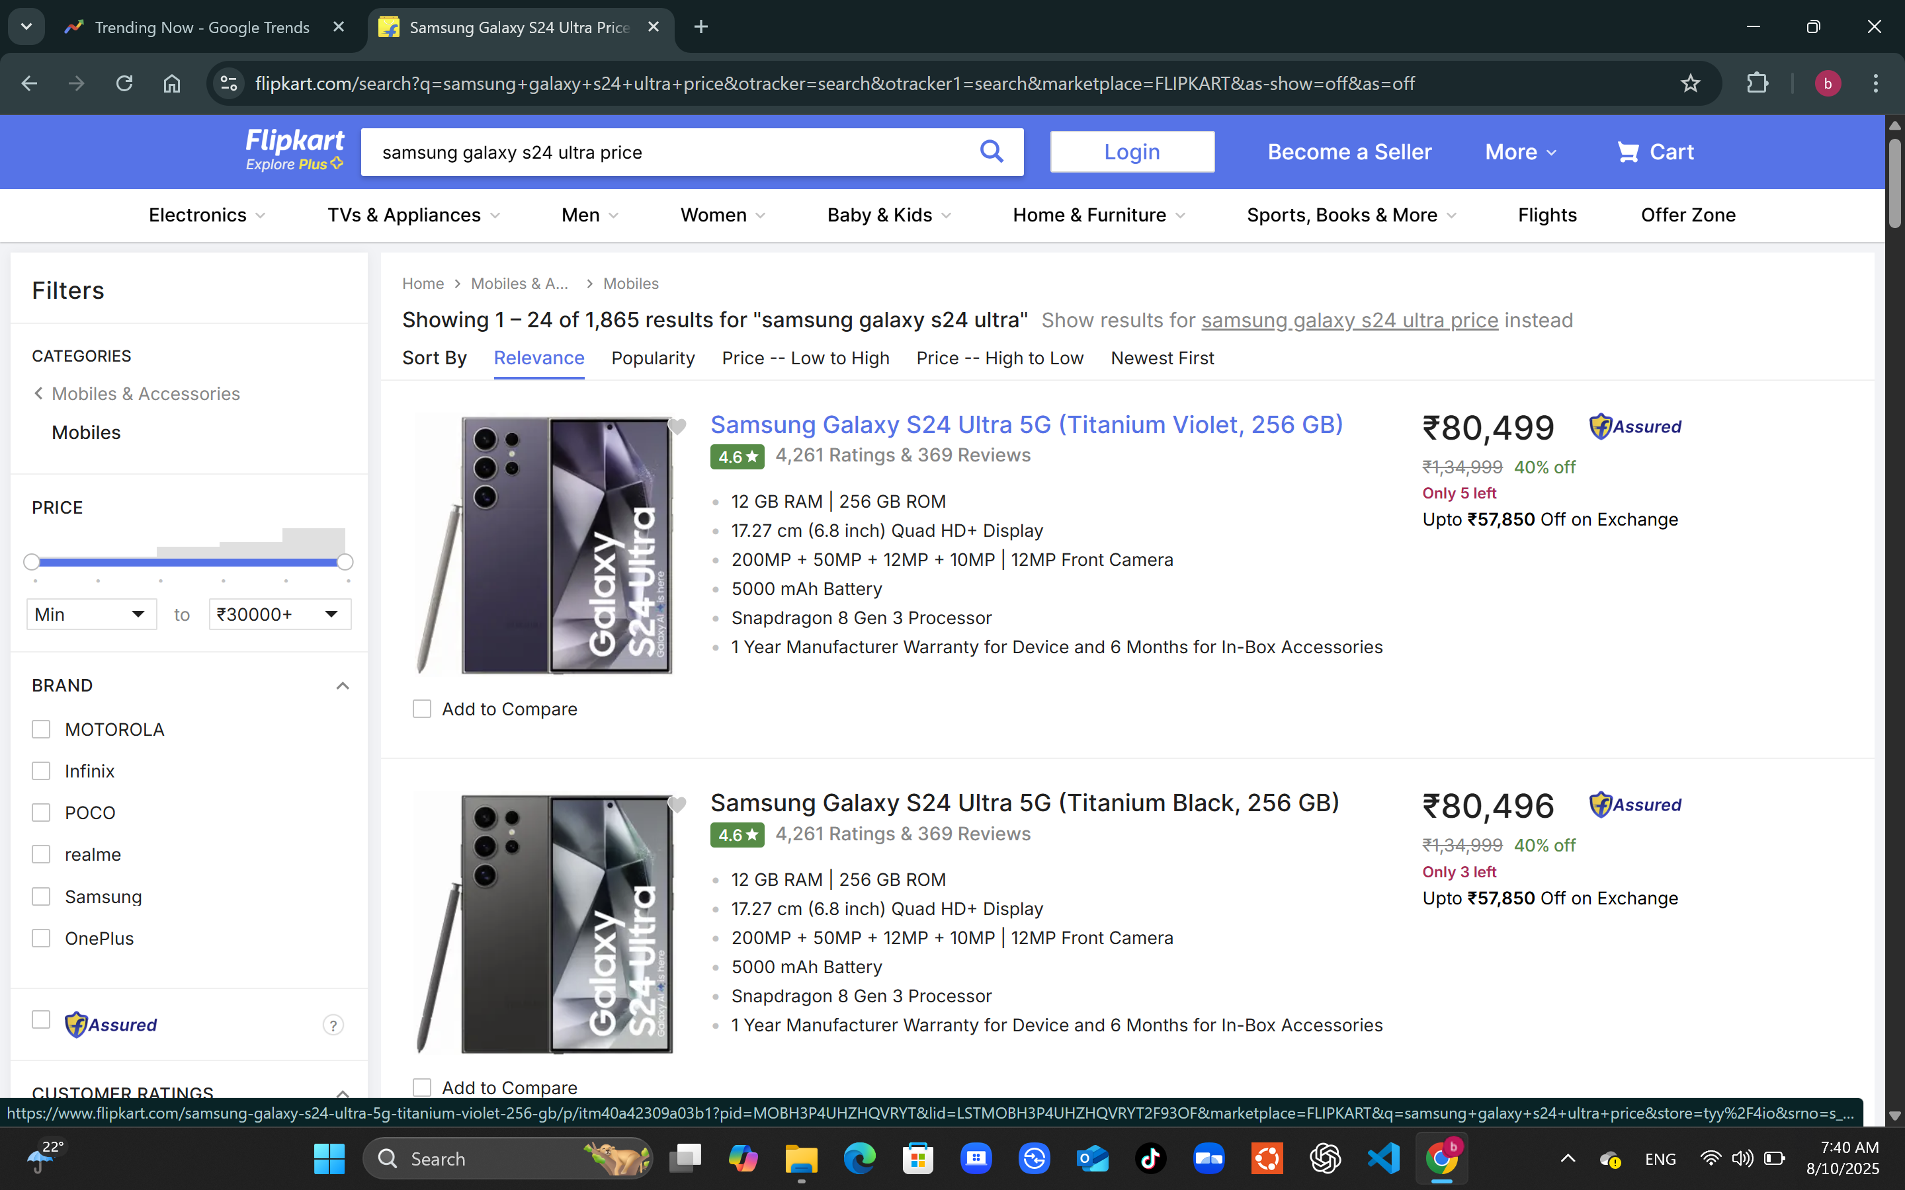1905x1190 pixels.
Task: Open the ₹30000+ max price dropdown
Action: tap(279, 614)
